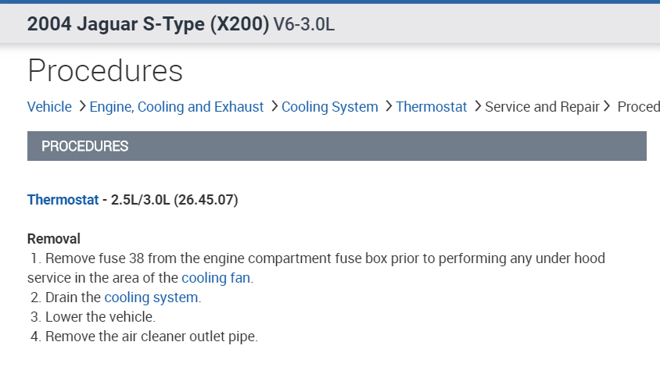Select Thermostat in the breadcrumb trail
Screen dimensions: 660x374
click(431, 107)
